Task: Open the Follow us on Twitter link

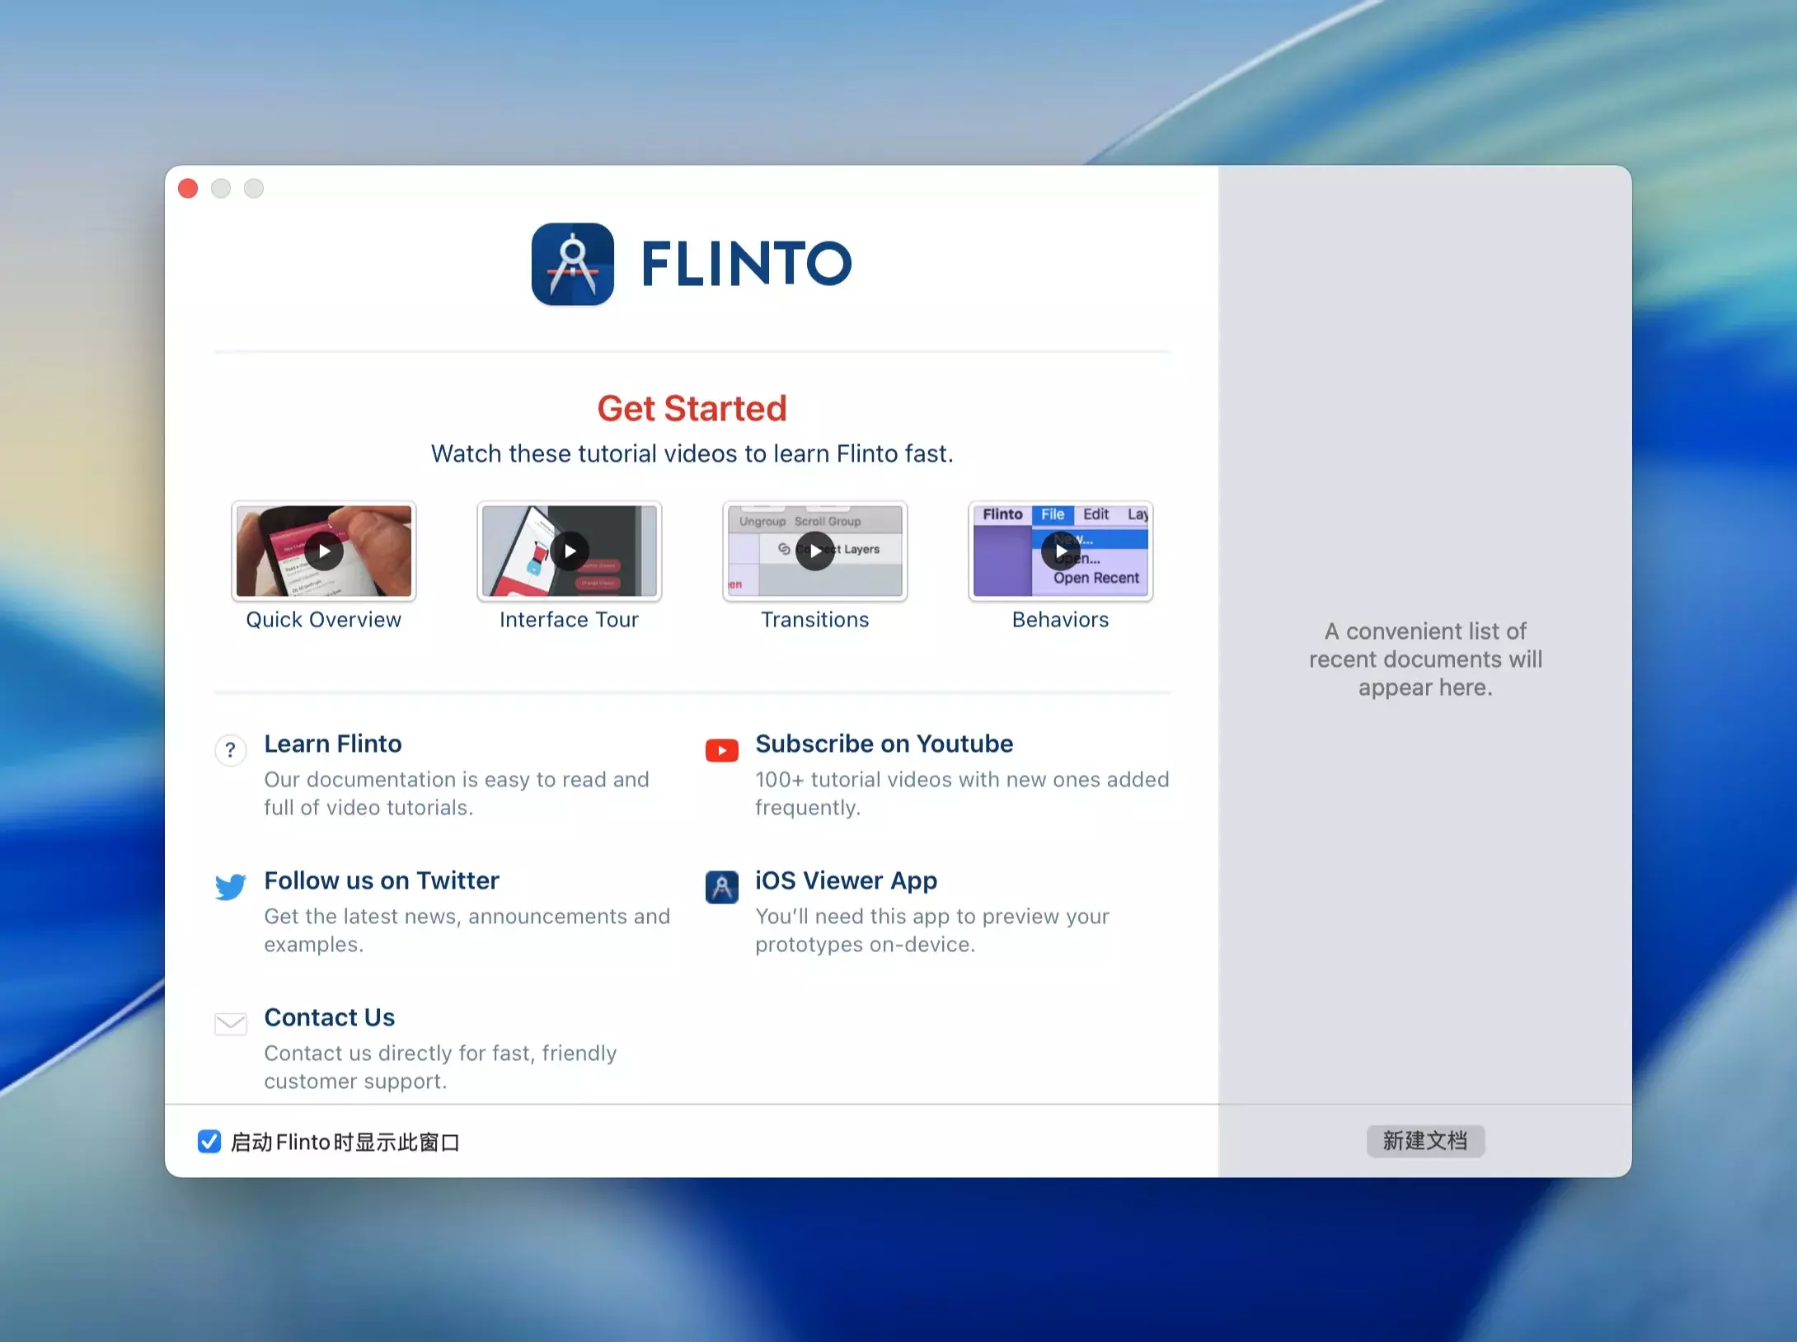Action: tap(382, 880)
